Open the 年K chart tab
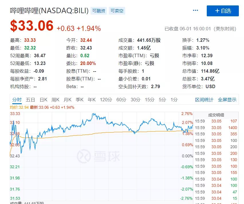The width and height of the screenshot is (244, 204). click(91, 100)
